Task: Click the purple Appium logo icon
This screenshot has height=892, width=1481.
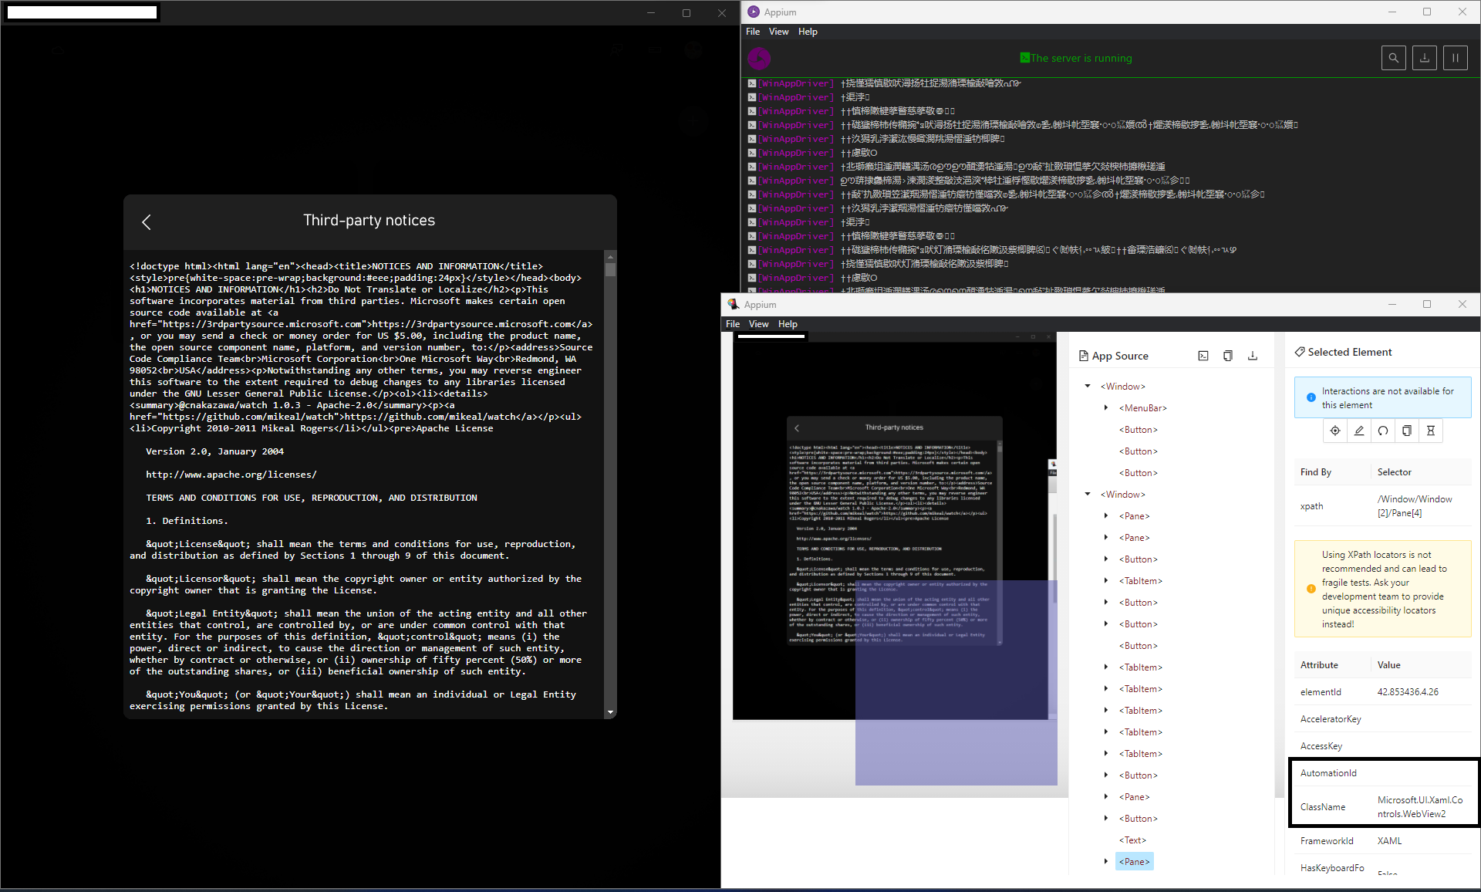Action: 759,58
